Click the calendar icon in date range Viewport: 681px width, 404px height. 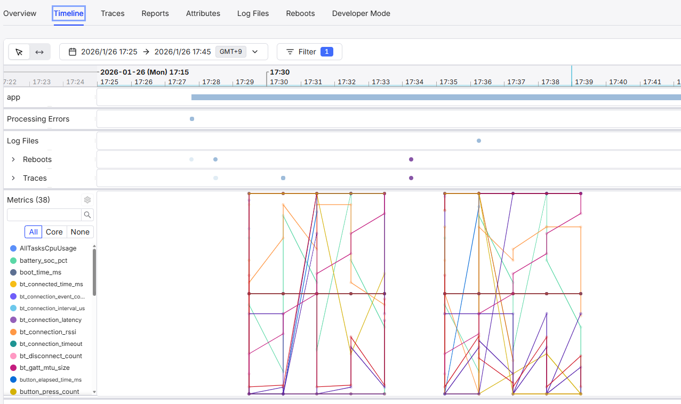73,52
